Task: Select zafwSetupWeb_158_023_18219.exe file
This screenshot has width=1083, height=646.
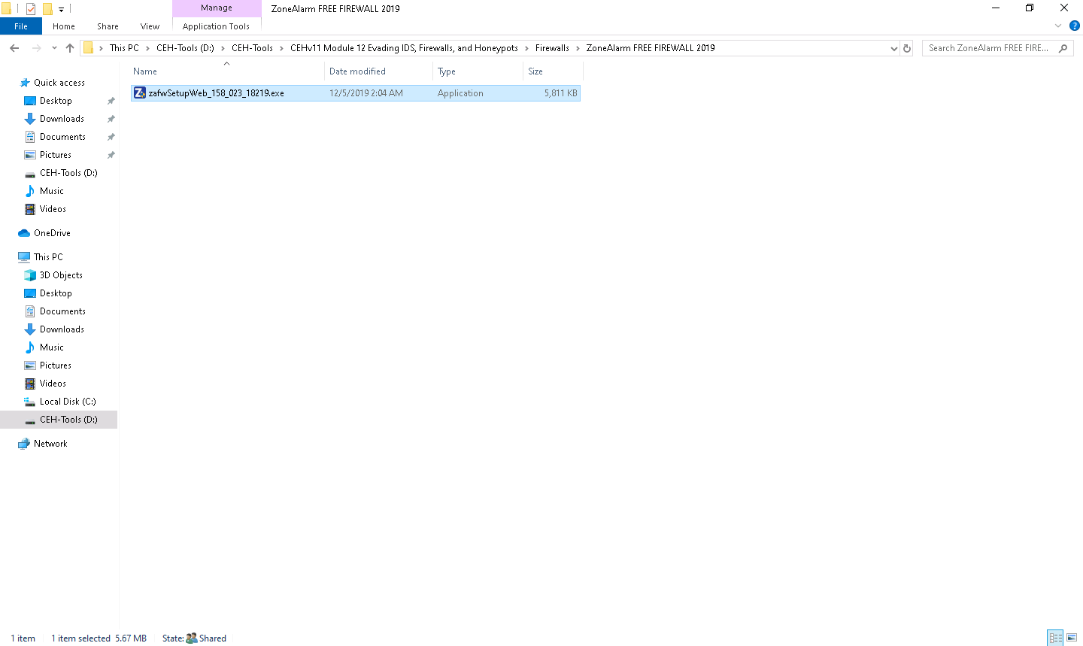Action: (355, 93)
